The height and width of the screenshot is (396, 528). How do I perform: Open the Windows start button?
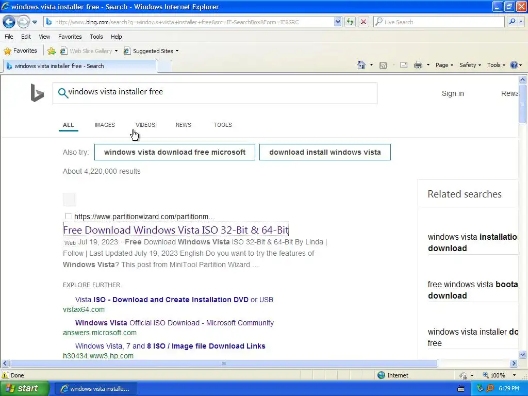[x=24, y=389]
